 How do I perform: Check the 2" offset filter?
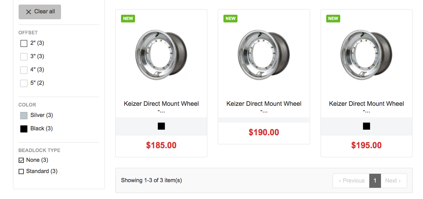24,43
